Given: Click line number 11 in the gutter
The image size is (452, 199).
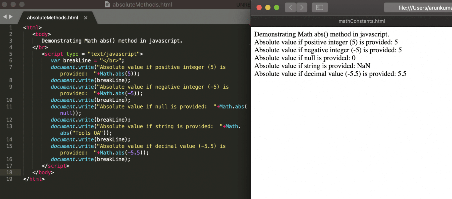Looking at the screenshot, I should 9,107.
